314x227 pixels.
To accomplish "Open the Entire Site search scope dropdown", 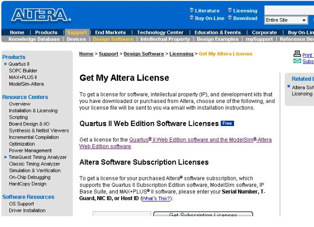I will point(286,20).
